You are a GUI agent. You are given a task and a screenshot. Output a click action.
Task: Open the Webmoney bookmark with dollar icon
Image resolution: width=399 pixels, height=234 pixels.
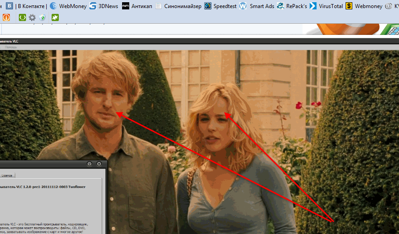point(364,6)
